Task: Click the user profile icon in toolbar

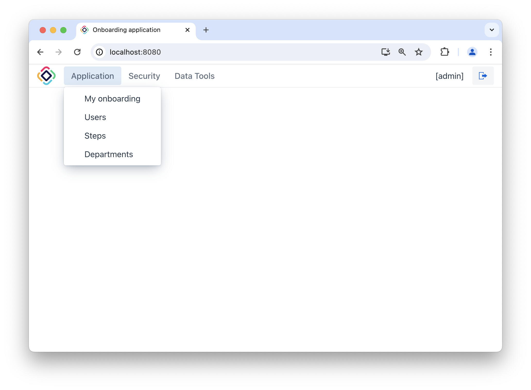Action: click(x=472, y=52)
